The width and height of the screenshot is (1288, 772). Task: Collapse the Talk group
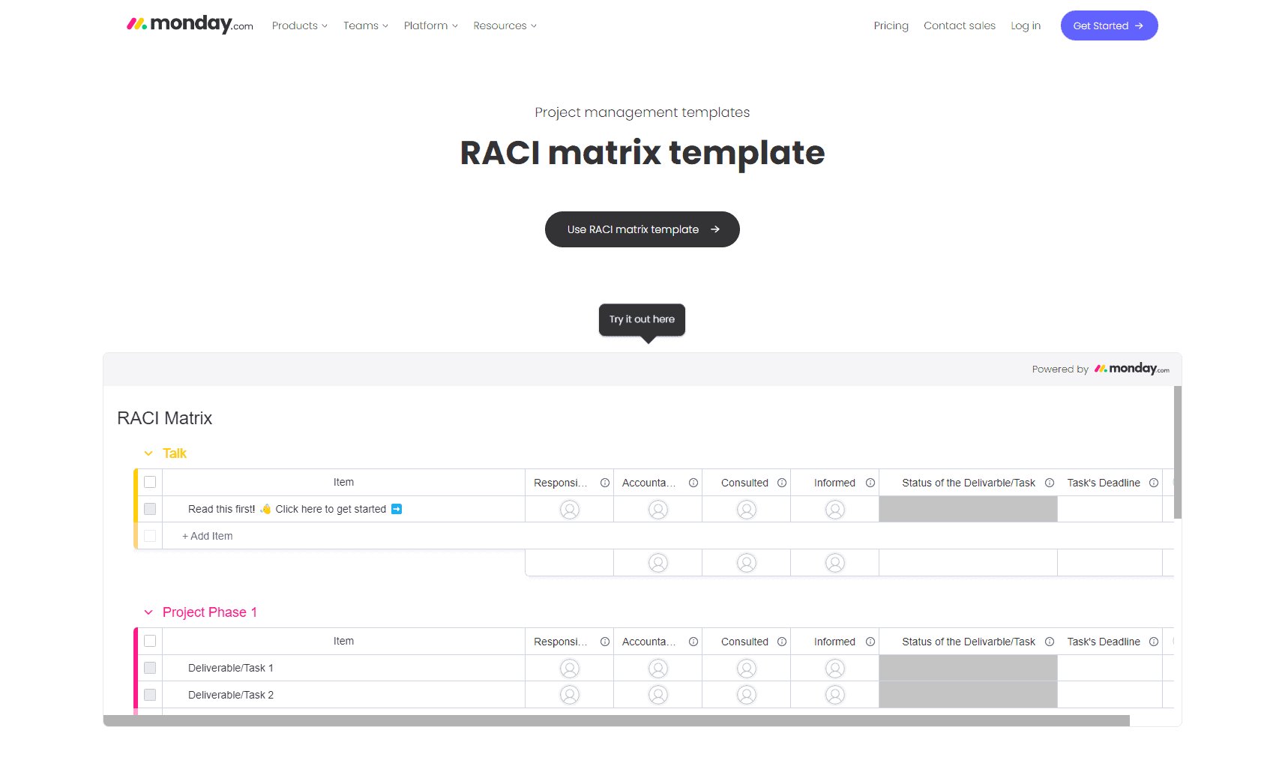click(x=148, y=453)
